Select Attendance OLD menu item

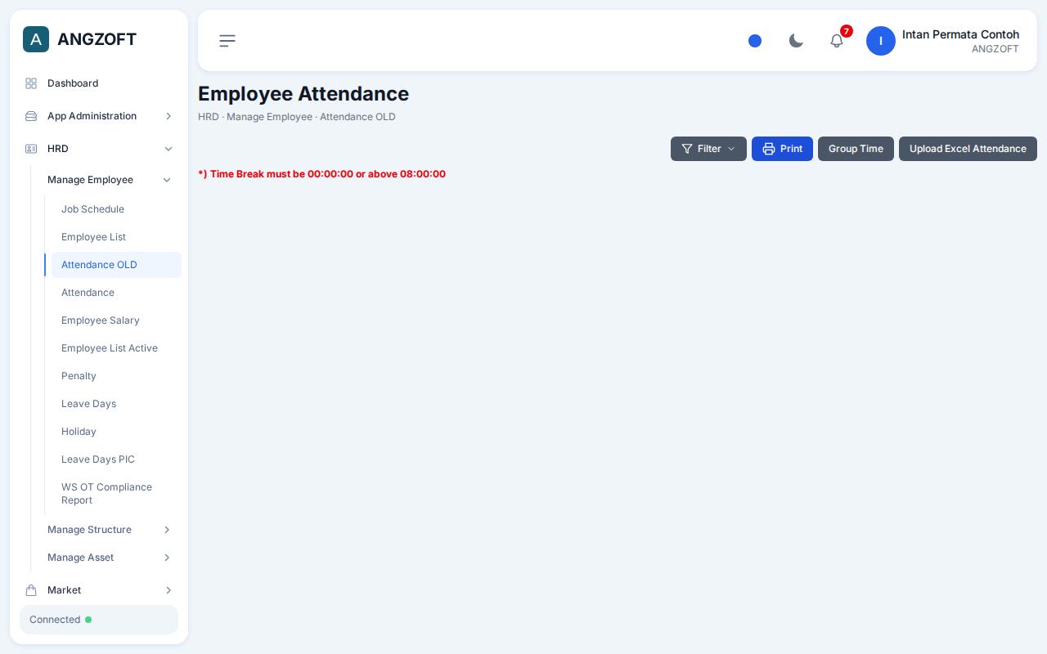click(116, 265)
